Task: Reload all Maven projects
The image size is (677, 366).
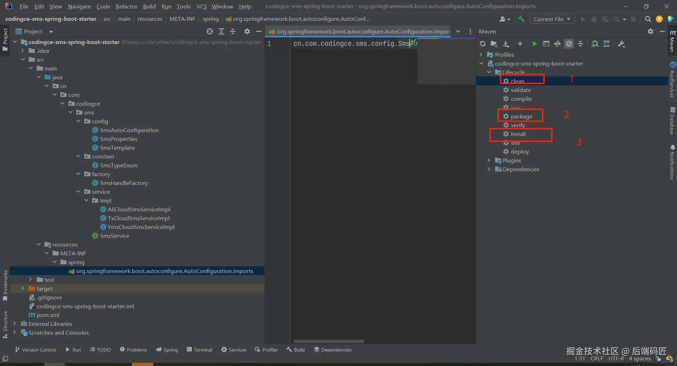Action: [x=483, y=44]
